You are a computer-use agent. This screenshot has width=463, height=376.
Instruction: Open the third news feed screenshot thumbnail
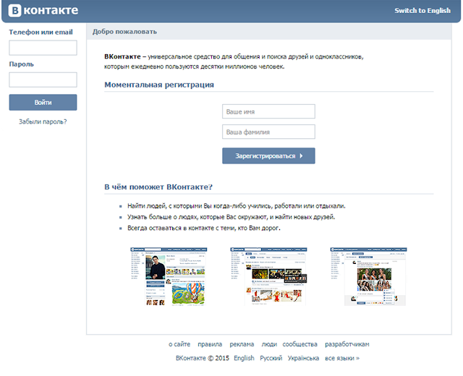click(368, 276)
